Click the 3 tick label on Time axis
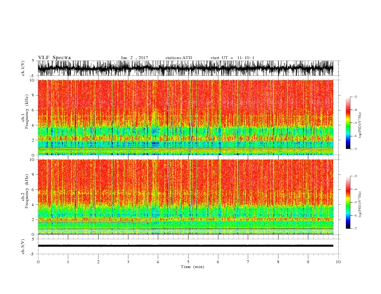The height and width of the screenshot is (294, 381). click(128, 262)
